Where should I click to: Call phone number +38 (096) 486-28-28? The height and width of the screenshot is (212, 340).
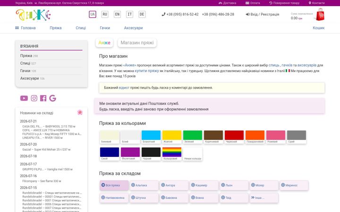coord(218,14)
